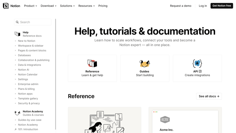Click the Log in link
The image size is (236, 133).
click(x=203, y=6)
